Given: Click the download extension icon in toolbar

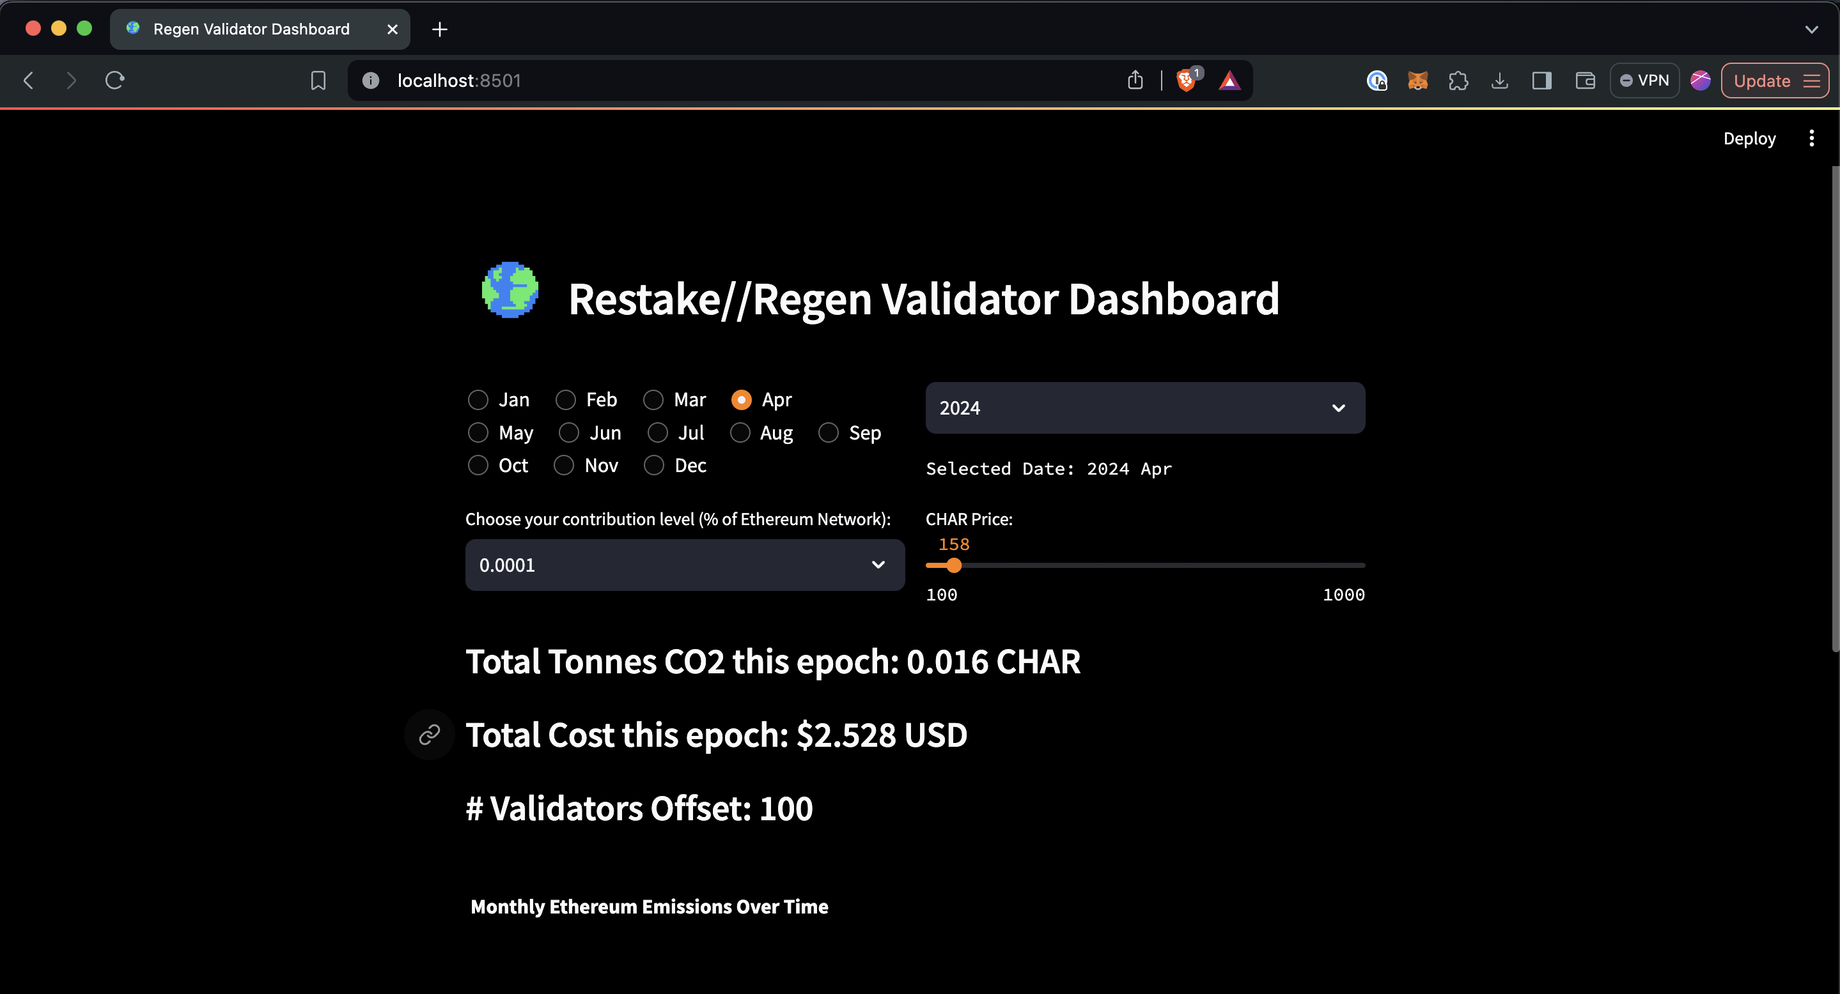Looking at the screenshot, I should pyautogui.click(x=1499, y=80).
